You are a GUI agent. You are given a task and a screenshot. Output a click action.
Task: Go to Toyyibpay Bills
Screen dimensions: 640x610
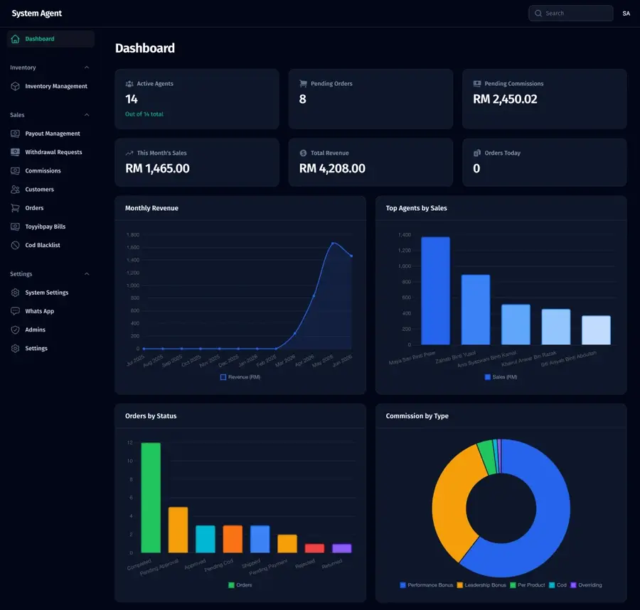(x=50, y=227)
